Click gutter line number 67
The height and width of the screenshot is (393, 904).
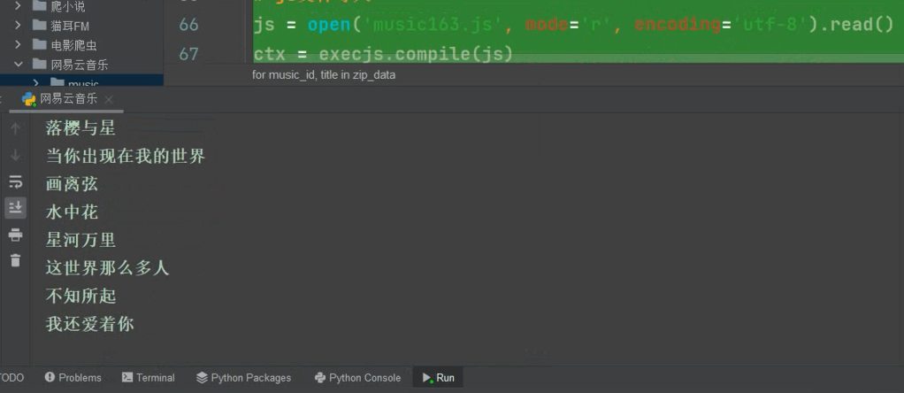188,54
